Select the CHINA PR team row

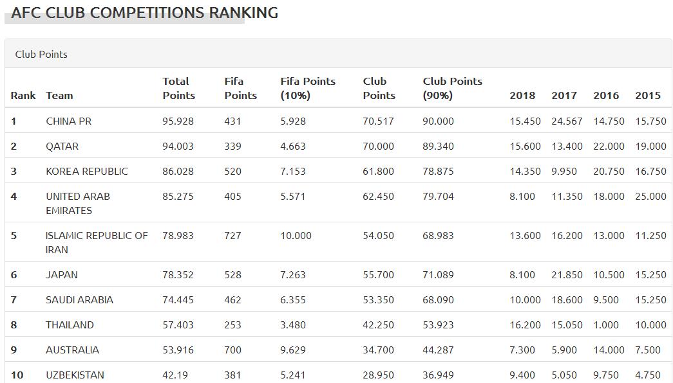(x=68, y=121)
